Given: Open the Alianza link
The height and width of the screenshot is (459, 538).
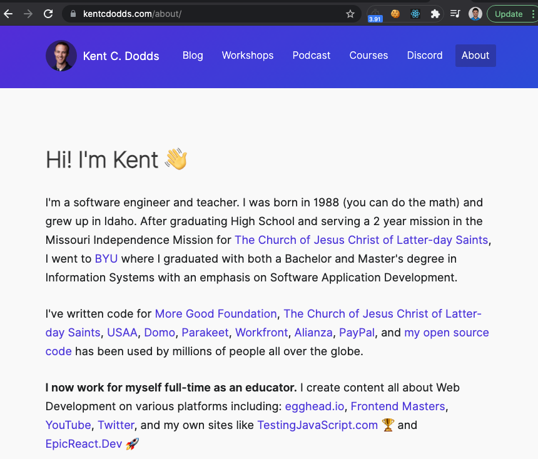Looking at the screenshot, I should point(313,333).
